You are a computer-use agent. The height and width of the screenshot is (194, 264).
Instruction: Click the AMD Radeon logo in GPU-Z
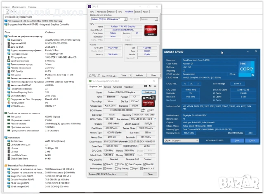(x=148, y=101)
